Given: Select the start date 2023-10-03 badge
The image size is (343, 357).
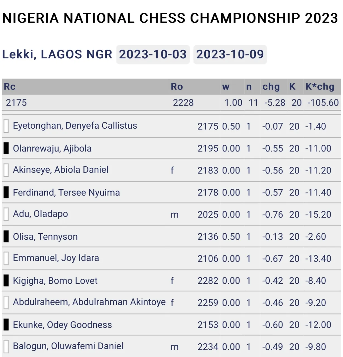Looking at the screenshot, I should pos(153,54).
